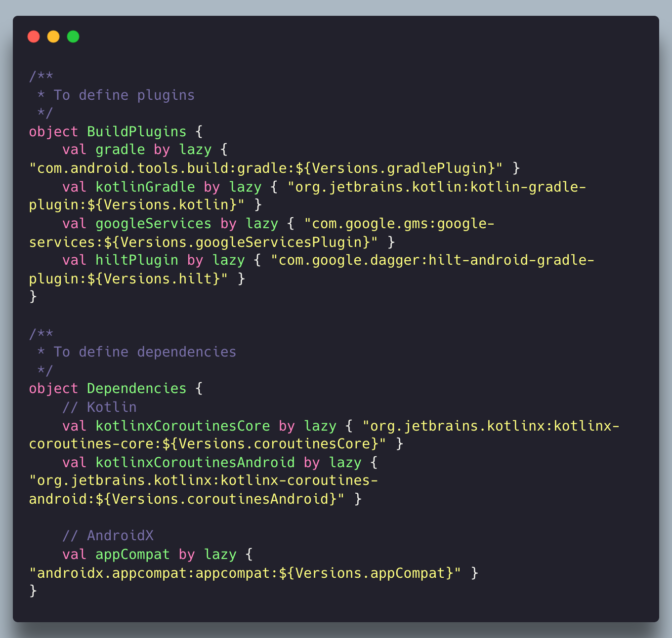Click the text 'org.jetbrains.kotlinx:kotlinx-coroutines-' on its own line

click(204, 480)
